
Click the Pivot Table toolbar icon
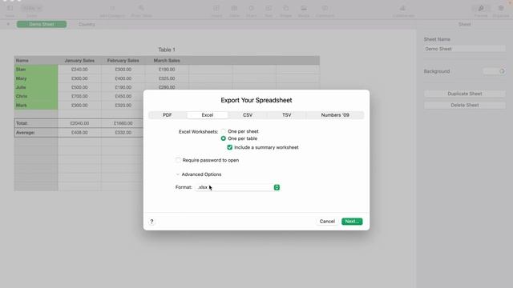(141, 8)
